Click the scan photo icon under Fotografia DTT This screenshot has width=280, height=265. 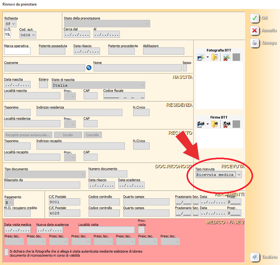click(201, 57)
